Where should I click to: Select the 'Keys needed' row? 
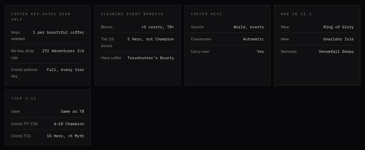48,35
